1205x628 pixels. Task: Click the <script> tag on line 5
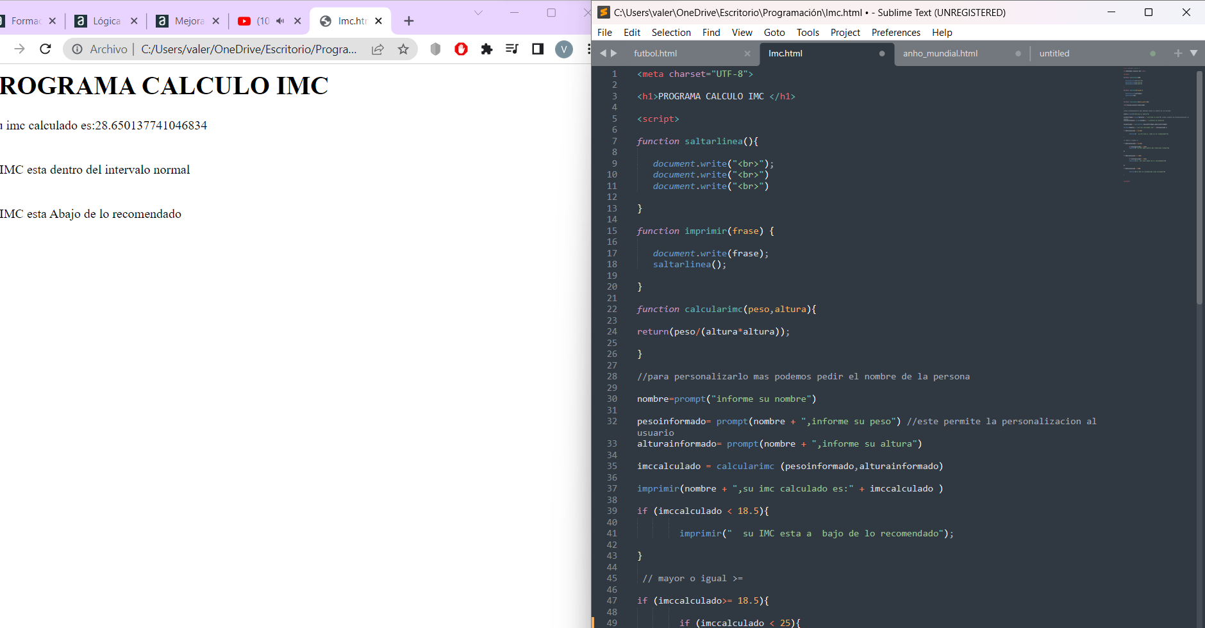[x=658, y=119]
